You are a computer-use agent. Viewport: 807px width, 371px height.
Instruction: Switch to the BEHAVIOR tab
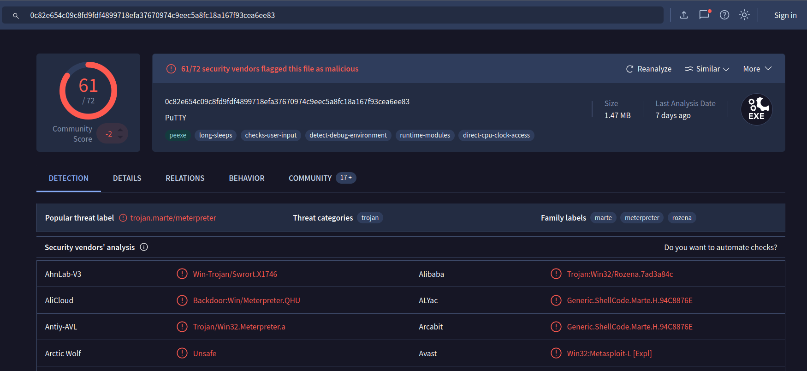(247, 178)
